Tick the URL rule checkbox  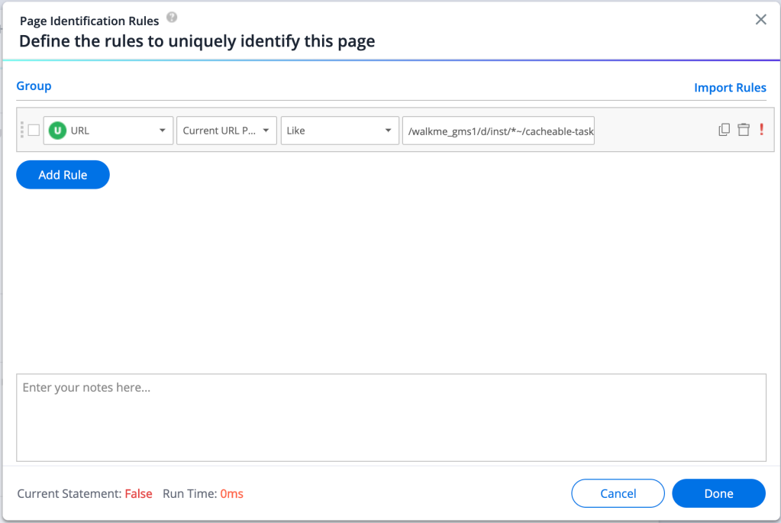[34, 131]
